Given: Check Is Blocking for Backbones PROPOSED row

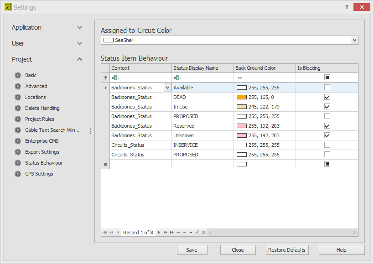Looking at the screenshot, I should coord(327,116).
